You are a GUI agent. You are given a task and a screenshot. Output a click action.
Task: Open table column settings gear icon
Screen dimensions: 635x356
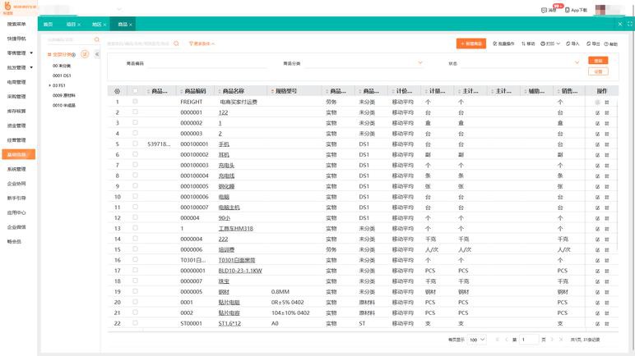(117, 91)
